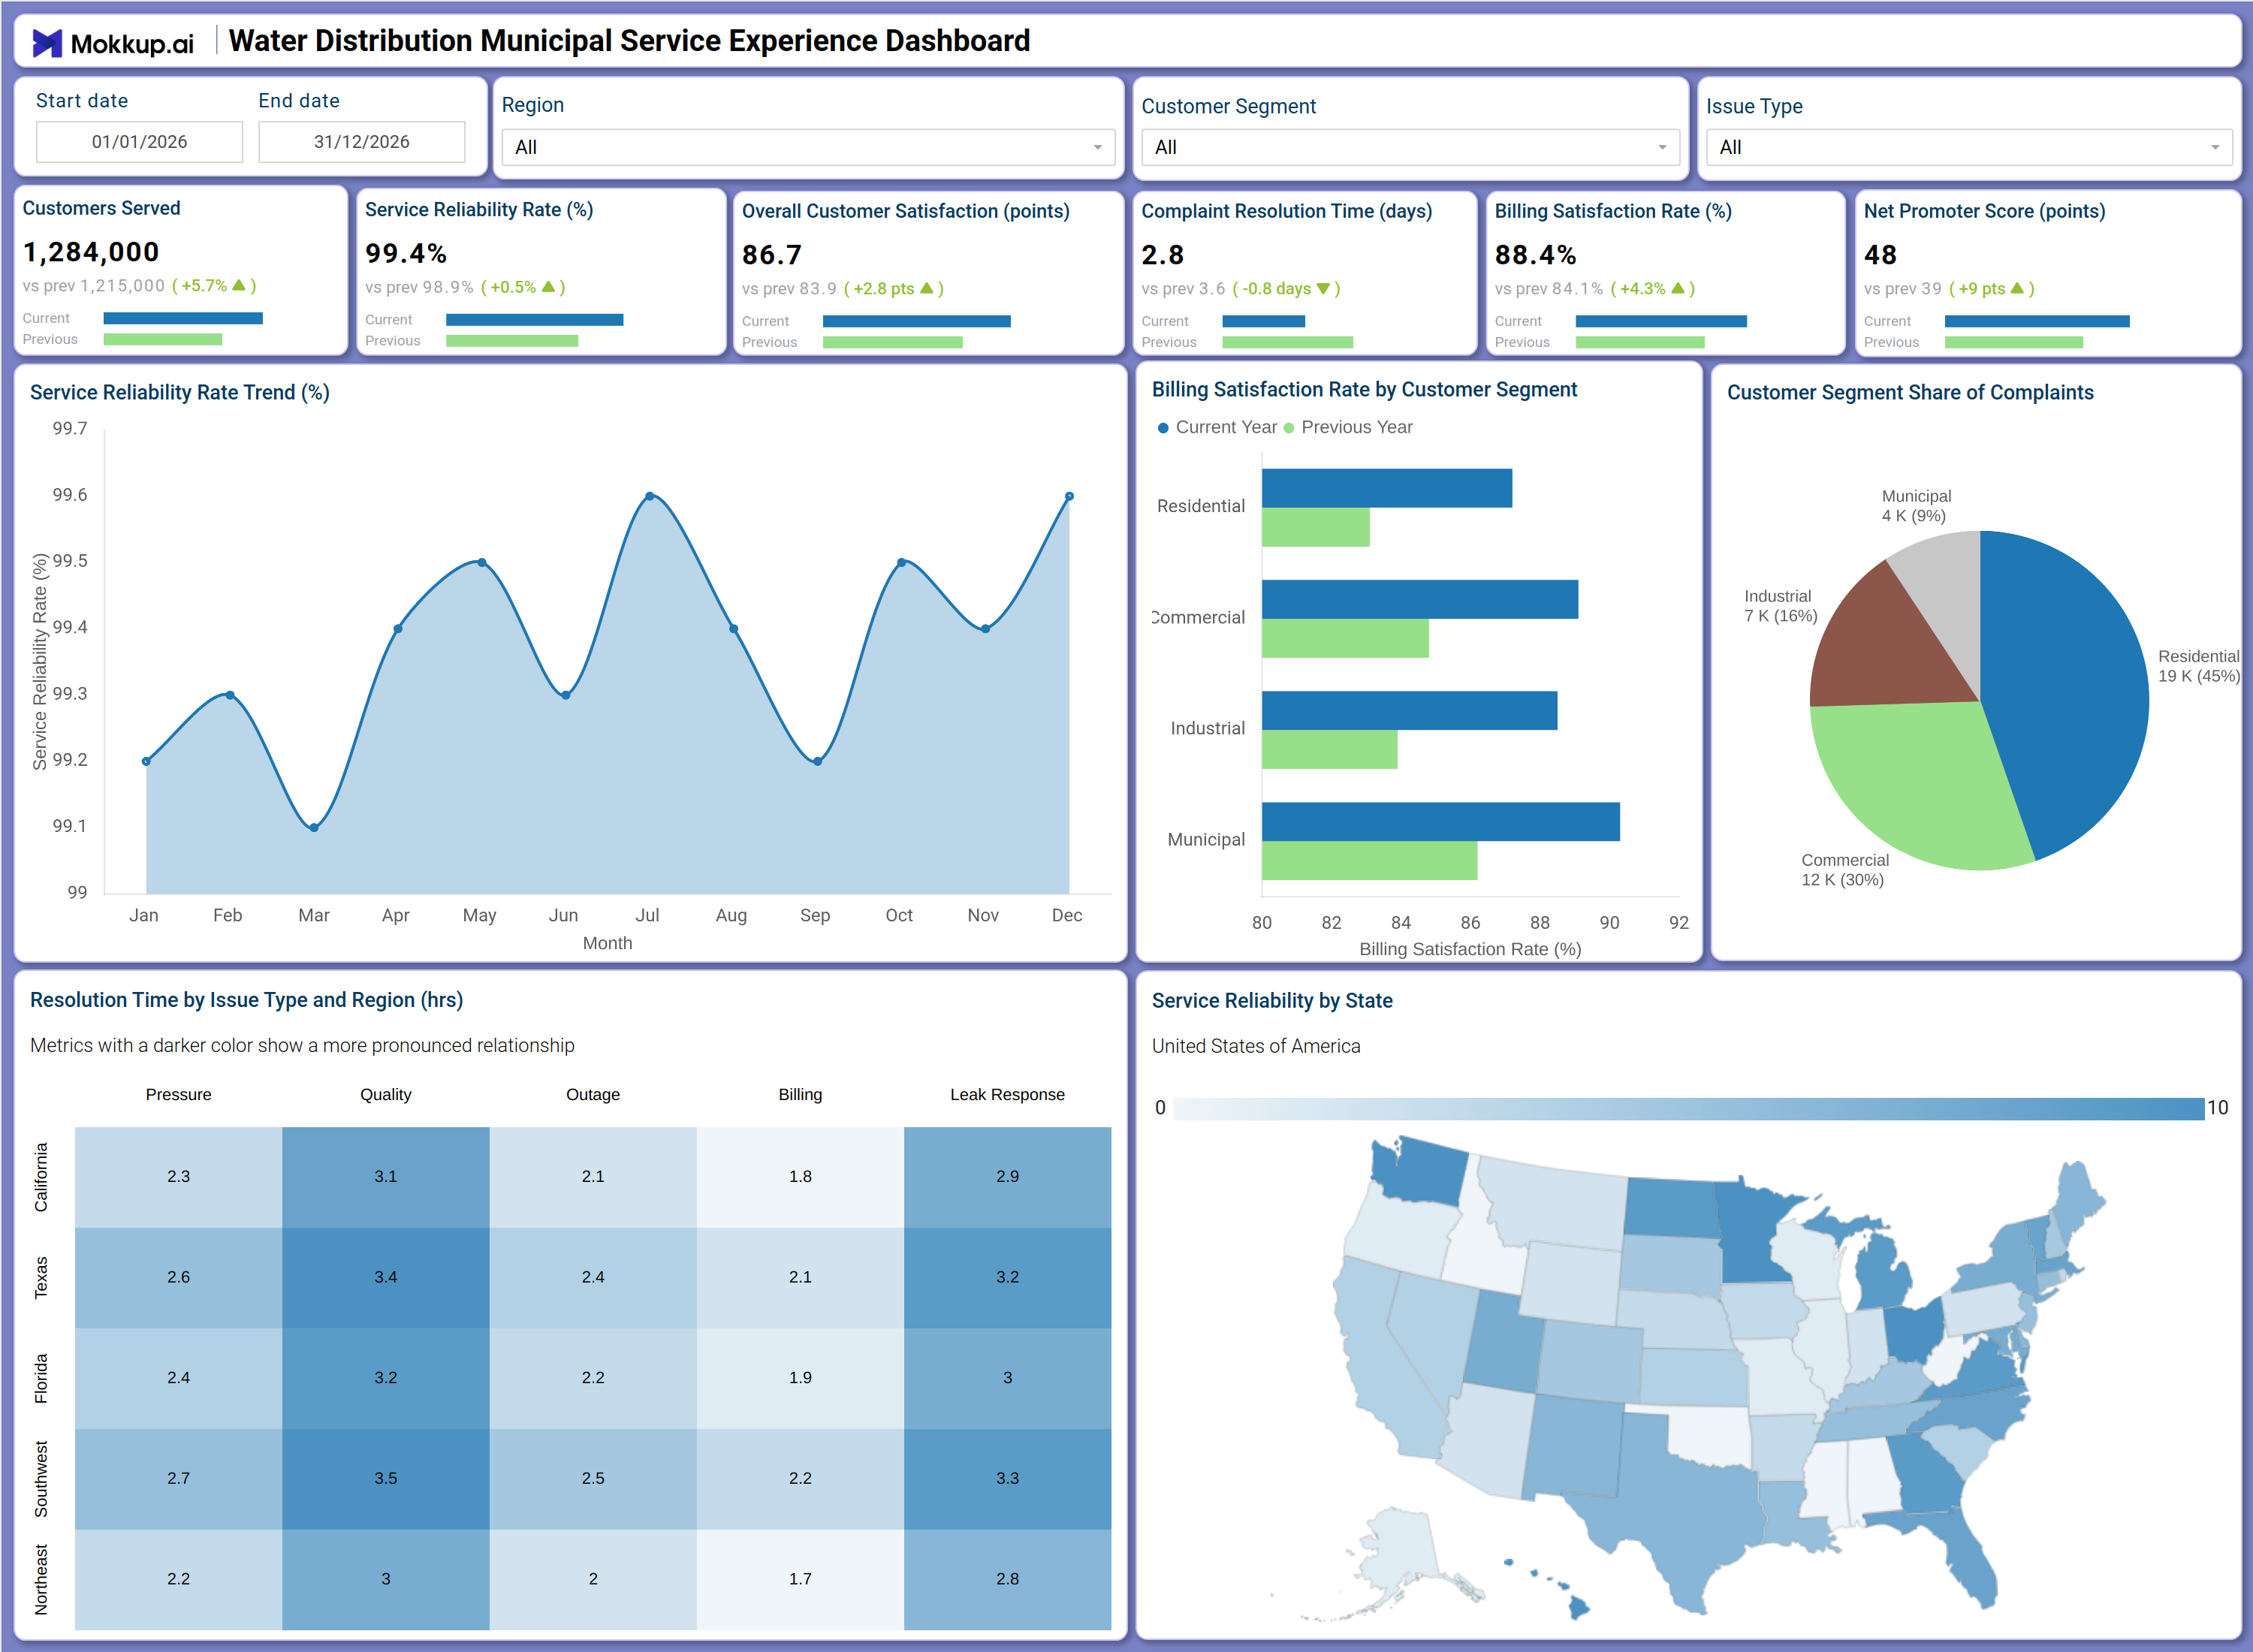Click the Residential current year bar
Screen dimensions: 2253x1652
click(x=1387, y=488)
